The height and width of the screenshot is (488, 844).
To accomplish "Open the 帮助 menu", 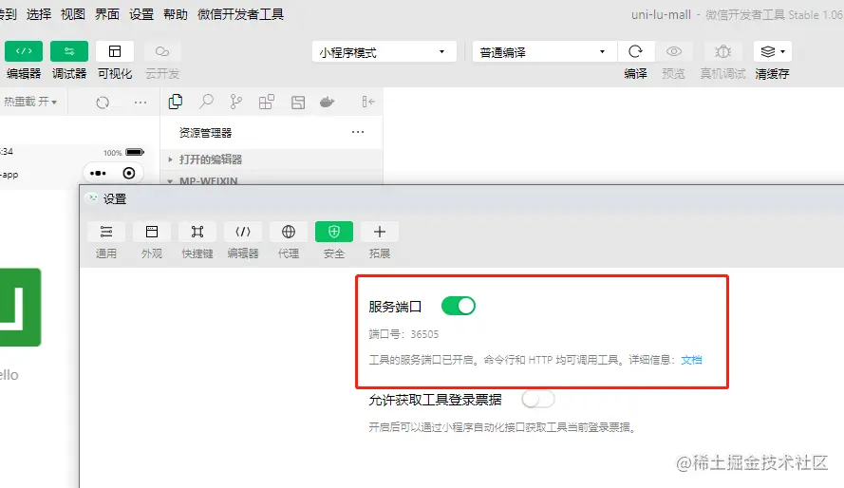I will coord(176,14).
